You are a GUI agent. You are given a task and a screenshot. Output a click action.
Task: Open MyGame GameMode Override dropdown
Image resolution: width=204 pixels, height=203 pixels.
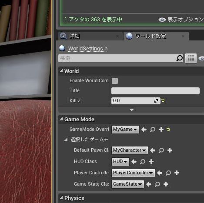tap(125, 130)
